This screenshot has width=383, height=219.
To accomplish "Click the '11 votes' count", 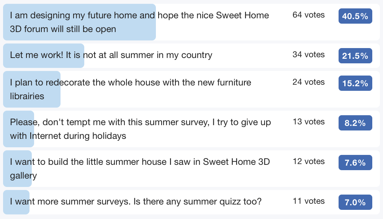I will (x=308, y=201).
